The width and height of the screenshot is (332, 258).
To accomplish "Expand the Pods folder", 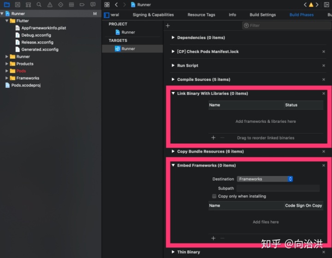I will click(7, 71).
